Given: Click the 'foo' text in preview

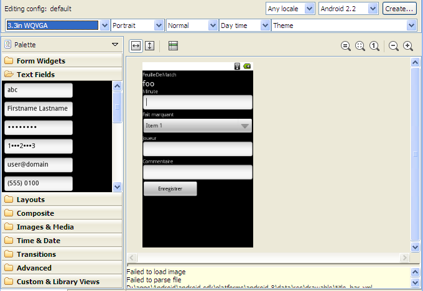Looking at the screenshot, I should tap(149, 83).
